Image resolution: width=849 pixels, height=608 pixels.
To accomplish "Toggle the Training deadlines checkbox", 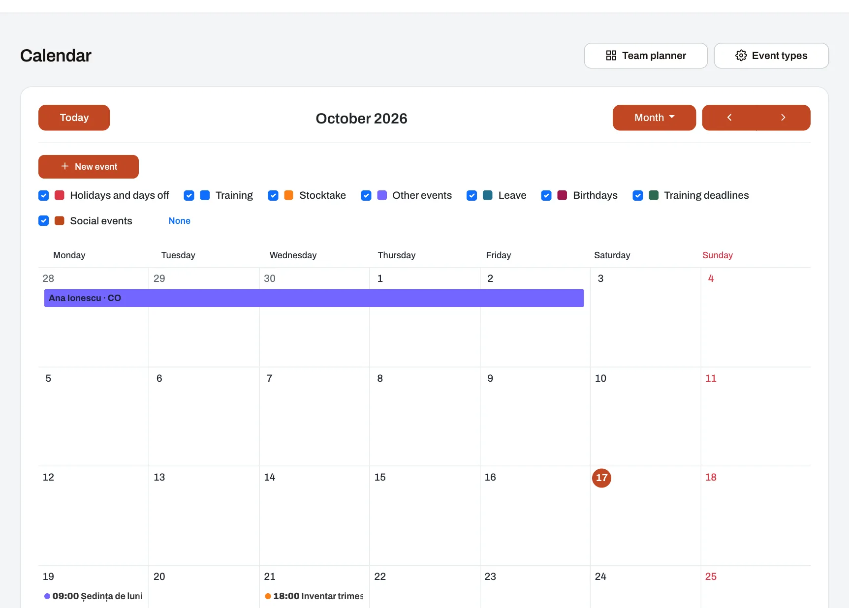I will pos(638,195).
